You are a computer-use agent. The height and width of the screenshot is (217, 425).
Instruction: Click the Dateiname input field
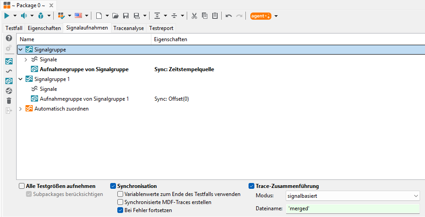pos(353,208)
